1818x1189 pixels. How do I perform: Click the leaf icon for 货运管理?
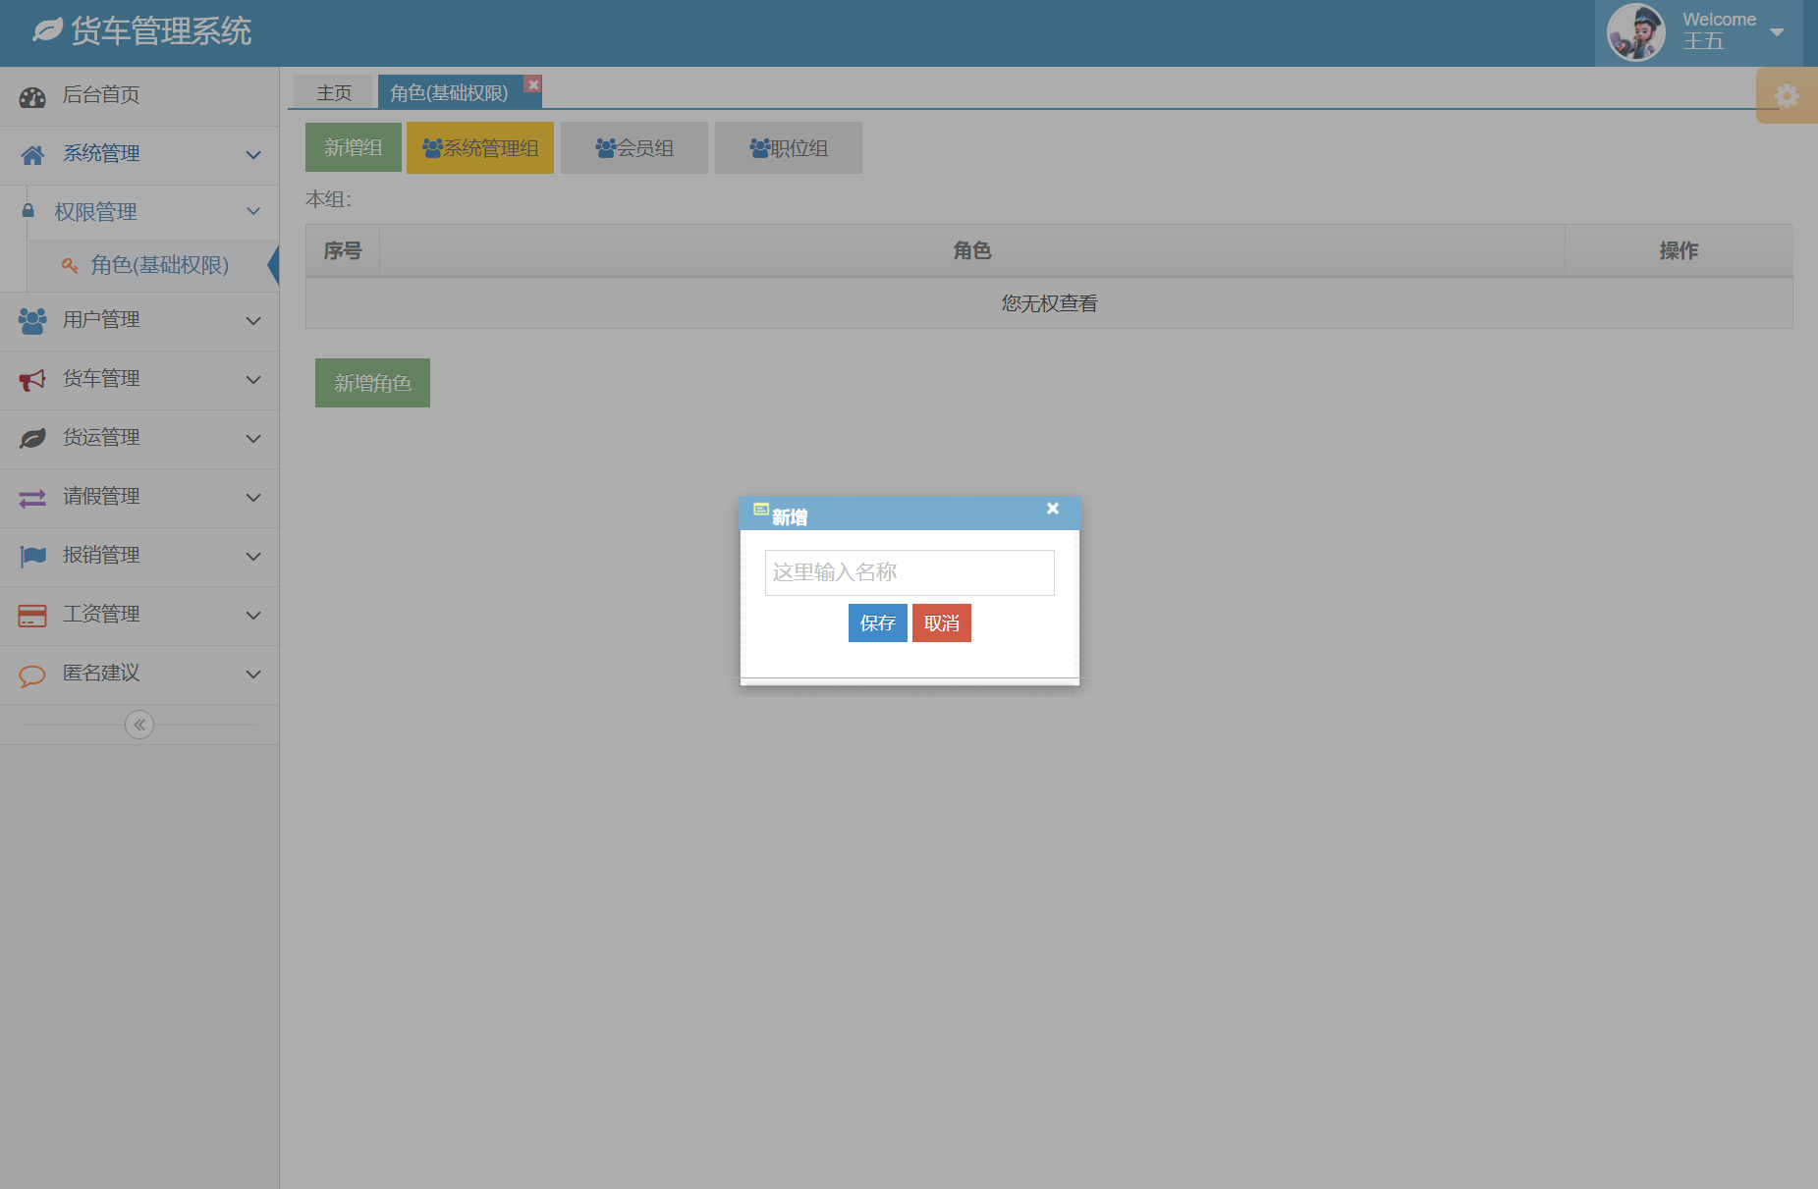click(x=32, y=438)
